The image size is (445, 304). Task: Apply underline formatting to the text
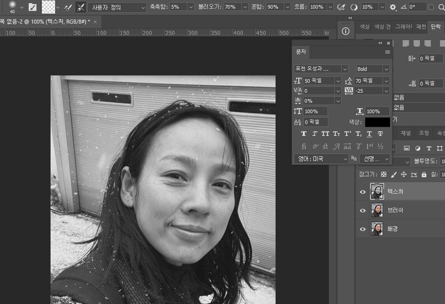369,133
